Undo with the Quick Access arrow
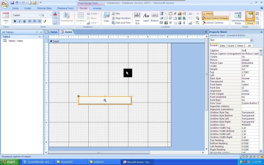 (x=17, y=3)
